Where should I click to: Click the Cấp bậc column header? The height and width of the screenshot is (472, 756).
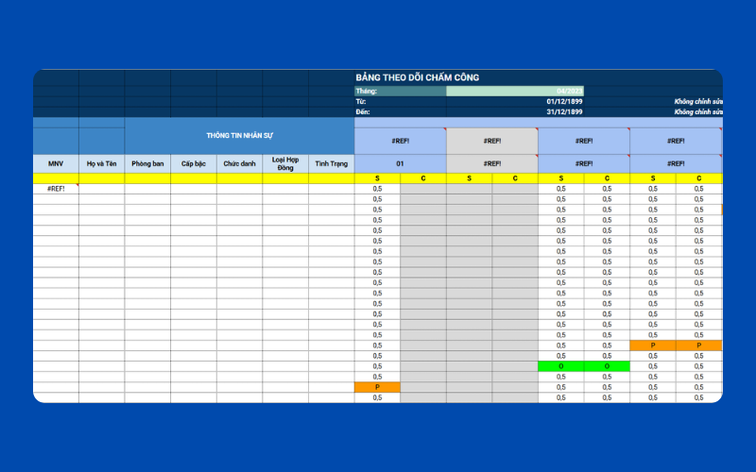[x=193, y=163]
